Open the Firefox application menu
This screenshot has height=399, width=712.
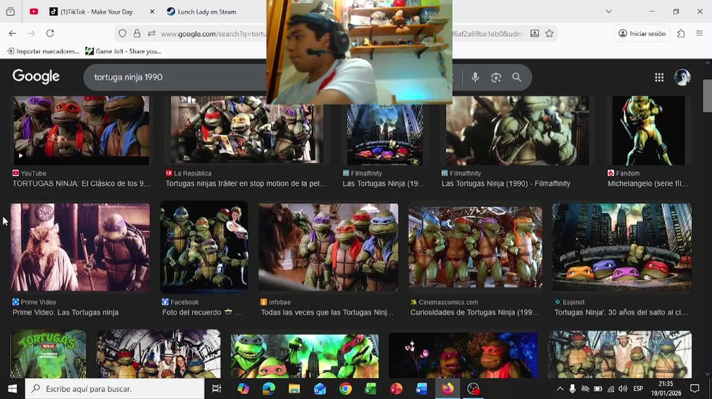coord(699,34)
